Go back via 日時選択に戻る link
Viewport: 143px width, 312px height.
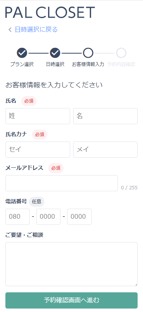point(36,29)
